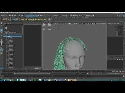Viewport: 125px width, 93px height.
Task: Open the Create menu in the main menu bar
Action: tap(8, 14)
